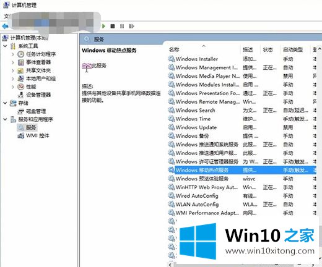
Task: Open the 磁盘管理 icon
Action: (20, 111)
